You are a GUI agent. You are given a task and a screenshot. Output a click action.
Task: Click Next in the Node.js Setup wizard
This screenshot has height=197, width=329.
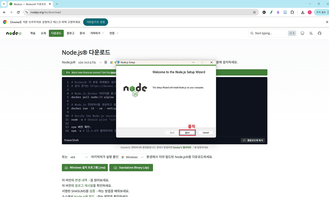point(187,133)
